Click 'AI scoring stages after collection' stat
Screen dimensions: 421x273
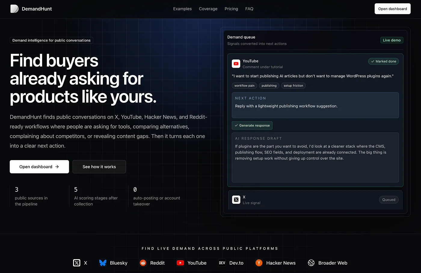tap(96, 201)
